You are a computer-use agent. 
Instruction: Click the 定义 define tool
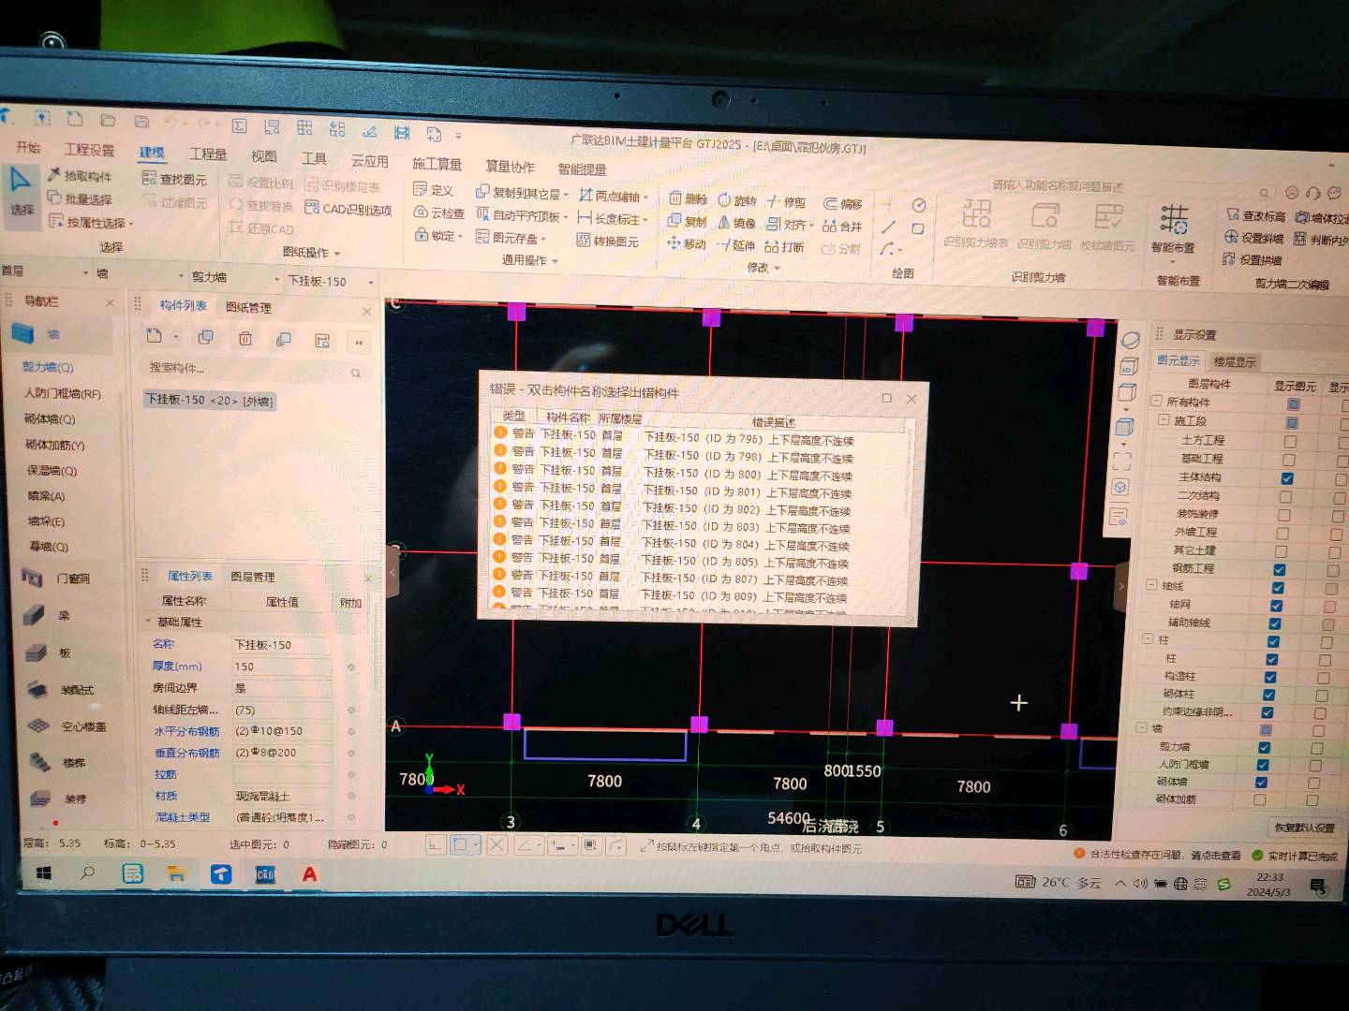[x=434, y=189]
